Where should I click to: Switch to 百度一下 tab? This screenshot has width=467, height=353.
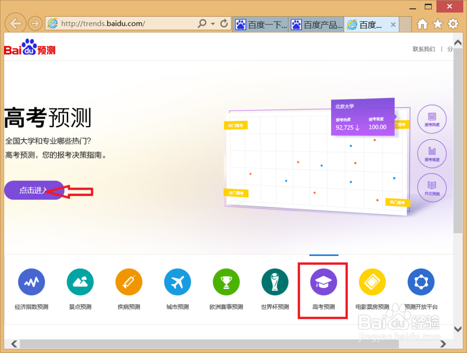tap(260, 24)
